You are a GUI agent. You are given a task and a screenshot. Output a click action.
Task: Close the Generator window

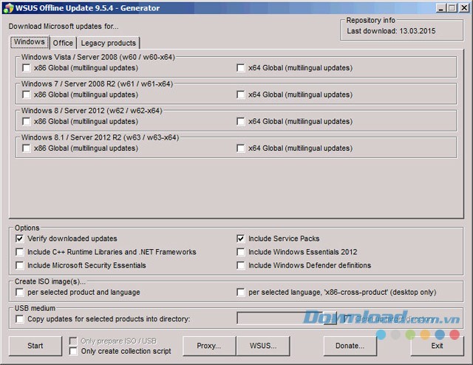point(464,8)
